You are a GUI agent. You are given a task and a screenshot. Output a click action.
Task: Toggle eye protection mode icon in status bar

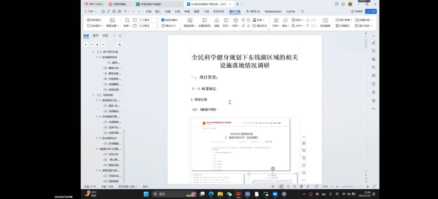(273, 187)
